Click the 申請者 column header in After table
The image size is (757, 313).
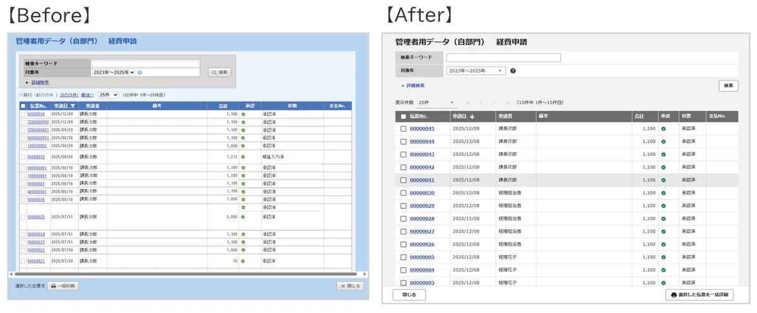point(505,117)
